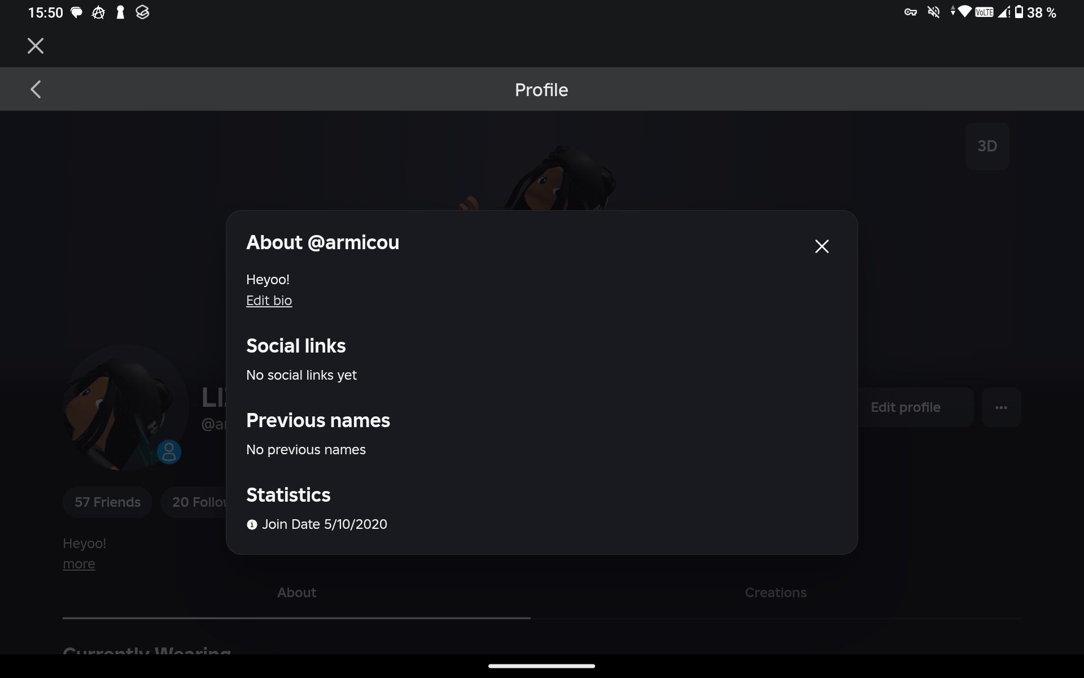The height and width of the screenshot is (678, 1084).
Task: Tap the circular avatar profile picture
Action: tap(125, 407)
